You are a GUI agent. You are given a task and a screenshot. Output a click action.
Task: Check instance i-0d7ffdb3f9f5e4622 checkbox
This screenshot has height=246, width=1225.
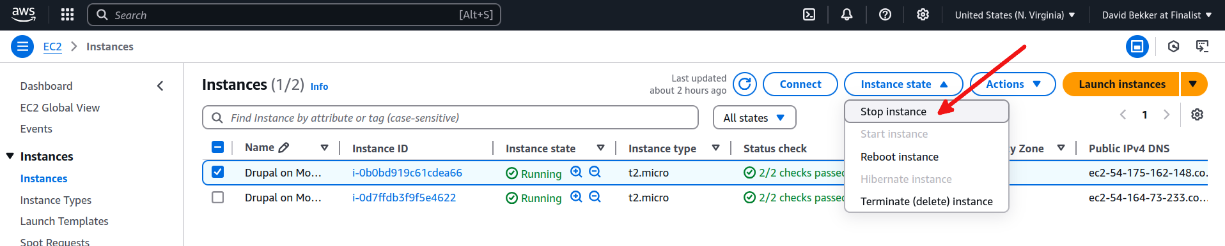[x=217, y=198]
